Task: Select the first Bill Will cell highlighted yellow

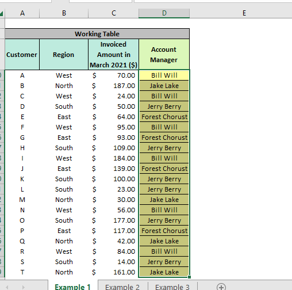Action: pos(164,75)
